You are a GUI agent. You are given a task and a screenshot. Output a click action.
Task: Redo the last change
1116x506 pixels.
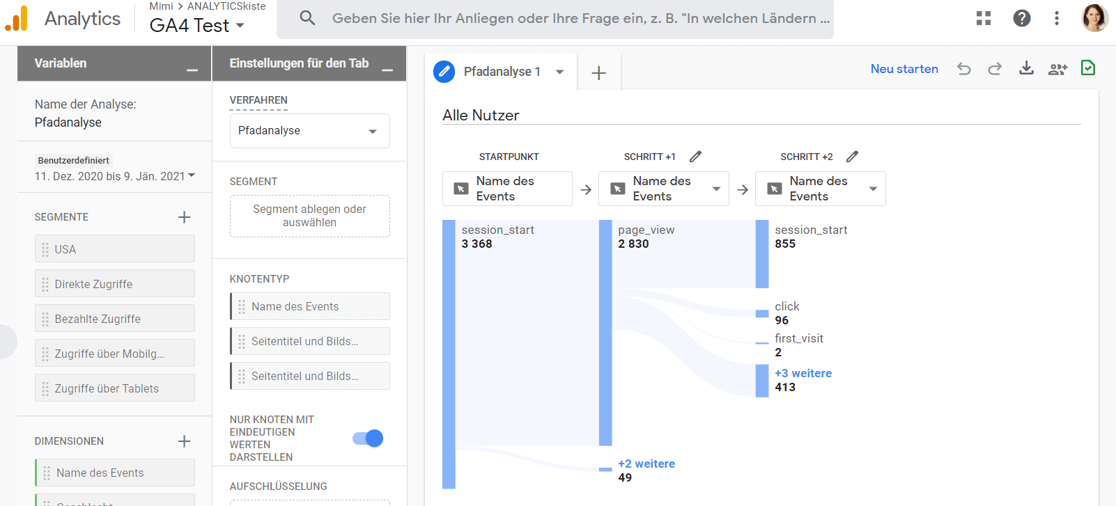[995, 69]
